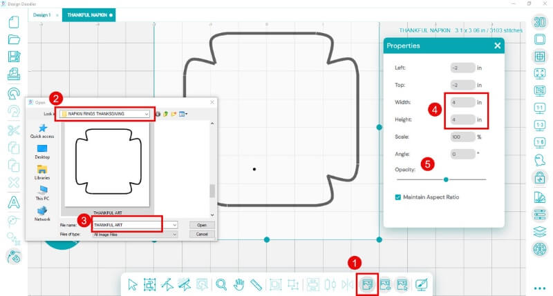
Task: Click the New design icon in left sidebar
Action: click(13, 21)
